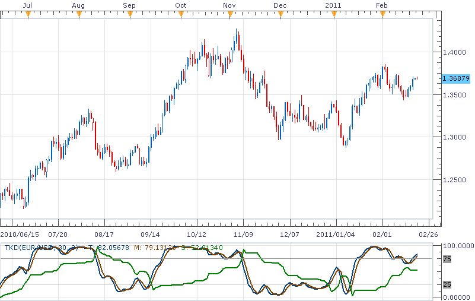
Task: Click the 2010/06/15 date label
Action: (x=20, y=235)
